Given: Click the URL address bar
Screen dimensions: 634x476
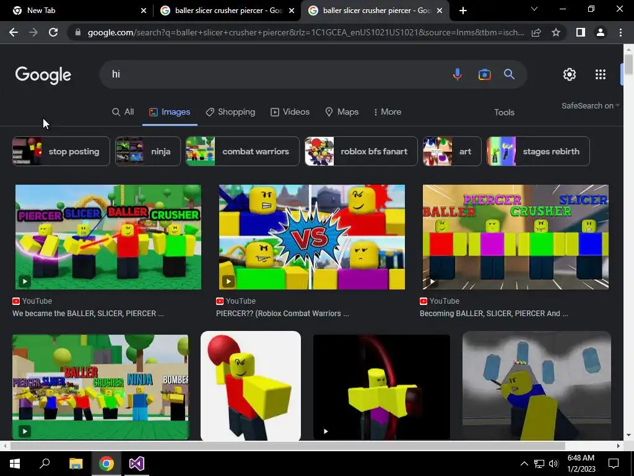Looking at the screenshot, I should 306,32.
